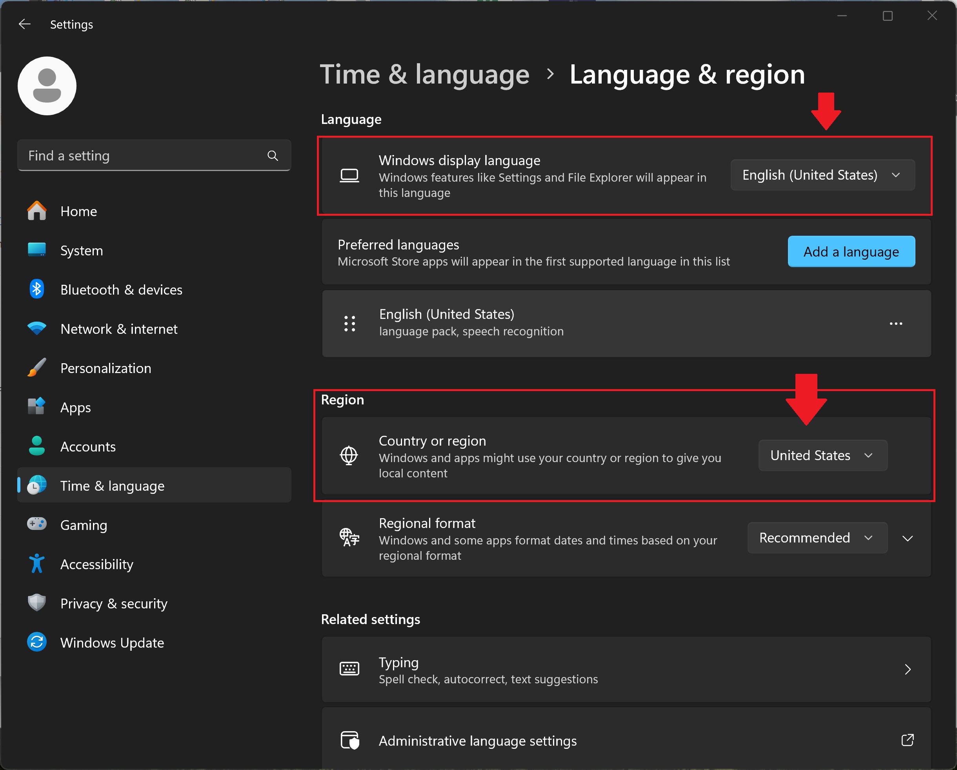The image size is (957, 770).
Task: Click the Windows Update sync icon
Action: coord(37,642)
